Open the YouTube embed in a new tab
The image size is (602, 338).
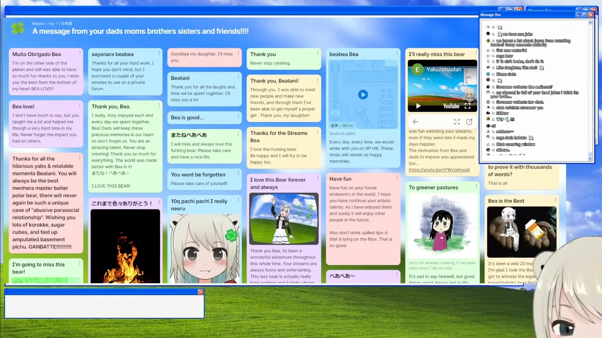click(x=469, y=122)
